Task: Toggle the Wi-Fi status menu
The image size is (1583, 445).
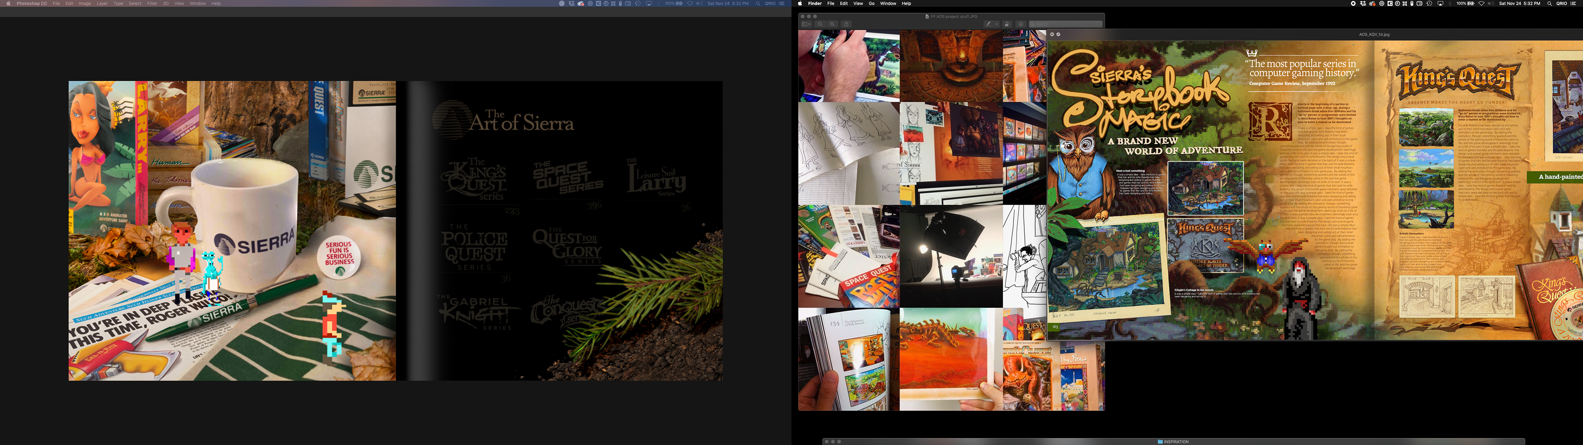Action: (x=1482, y=4)
